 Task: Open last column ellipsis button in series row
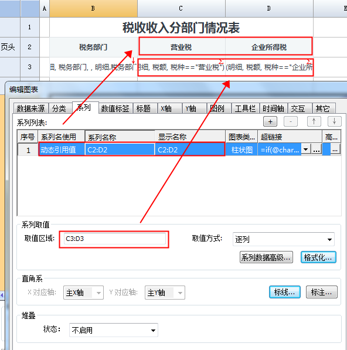click(x=335, y=149)
